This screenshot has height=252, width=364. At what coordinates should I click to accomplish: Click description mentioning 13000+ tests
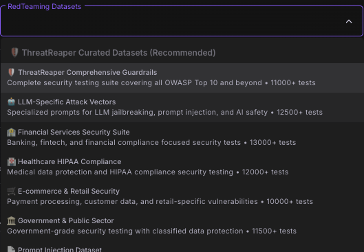click(x=151, y=142)
